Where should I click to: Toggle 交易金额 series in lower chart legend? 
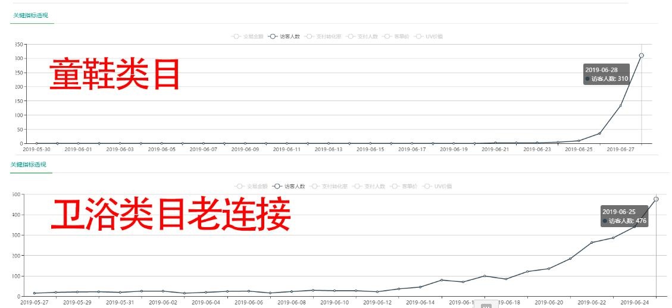click(x=251, y=186)
